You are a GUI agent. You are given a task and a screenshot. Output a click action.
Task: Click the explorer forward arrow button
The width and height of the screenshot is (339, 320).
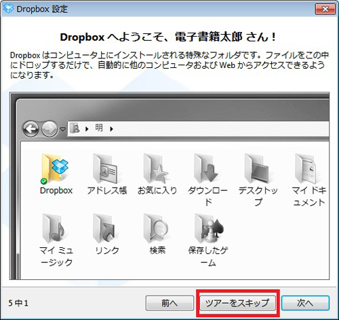49,128
